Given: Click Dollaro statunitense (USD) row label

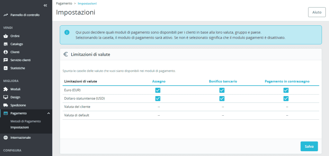Looking at the screenshot, I should coord(84,98).
